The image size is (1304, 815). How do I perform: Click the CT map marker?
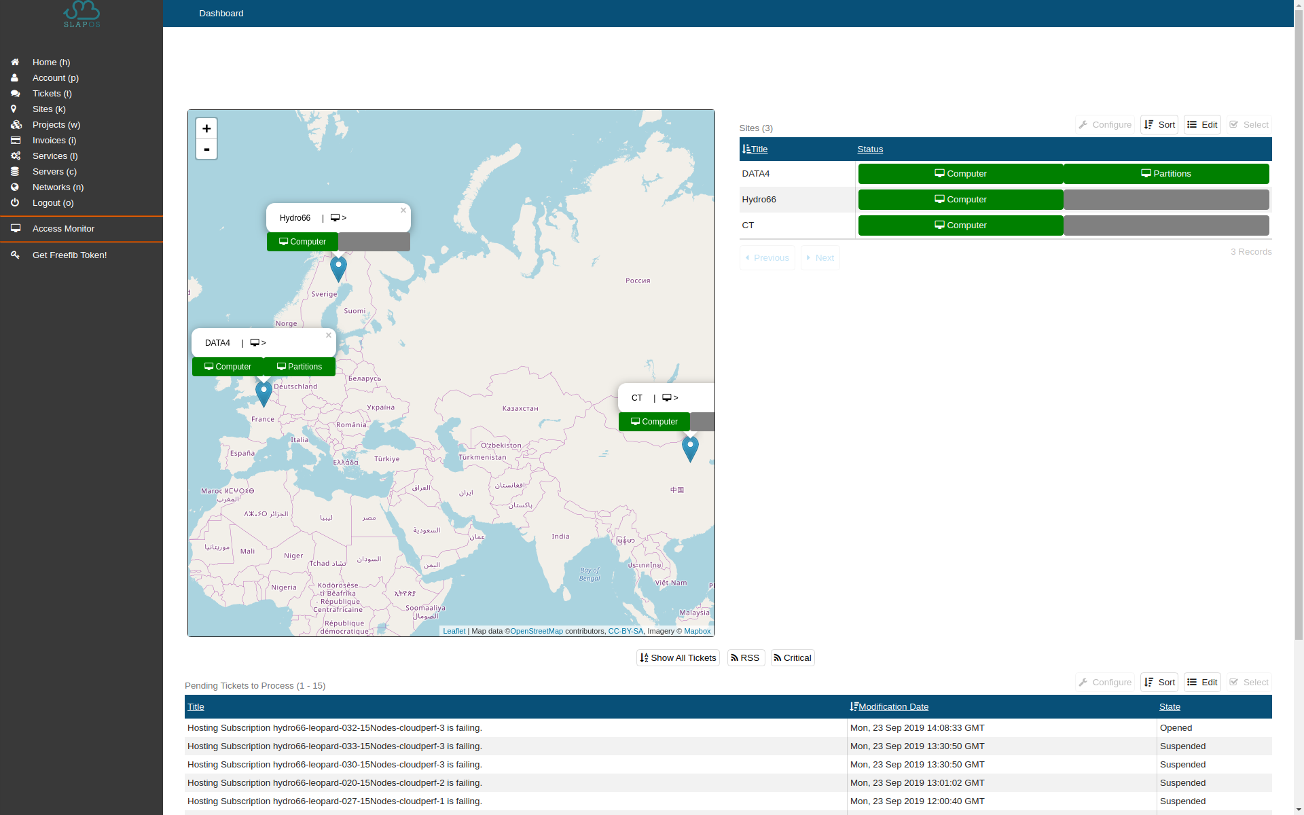click(x=690, y=449)
